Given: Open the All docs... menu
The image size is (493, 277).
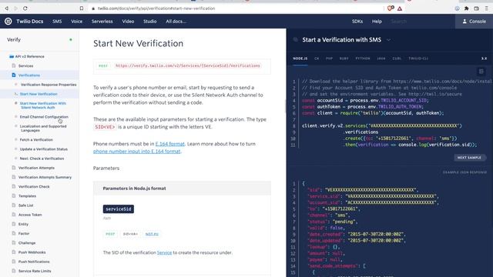Looking at the screenshot, I should pyautogui.click(x=176, y=22).
